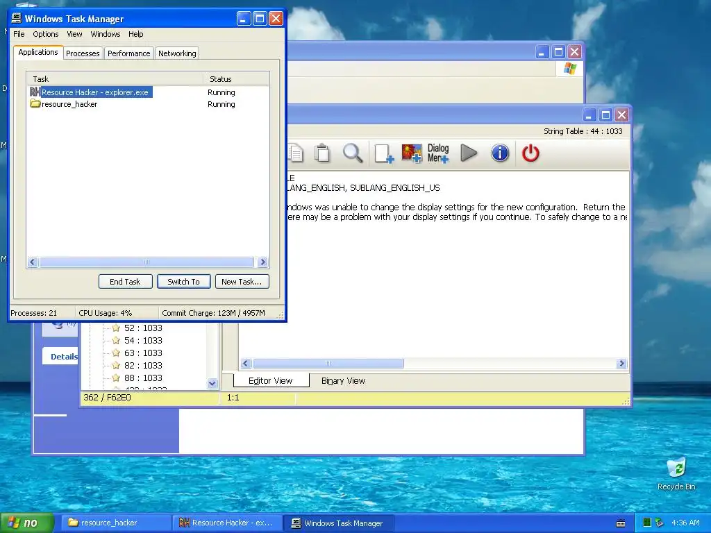
Task: Click the Paste clipboard icon in Resource Hacker
Action: click(322, 153)
